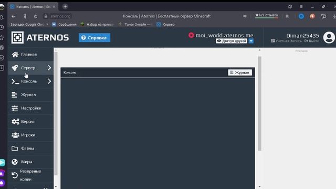This screenshot has width=336, height=189.
Task: Click the Yandex Я home button
Action: [x=25, y=16]
